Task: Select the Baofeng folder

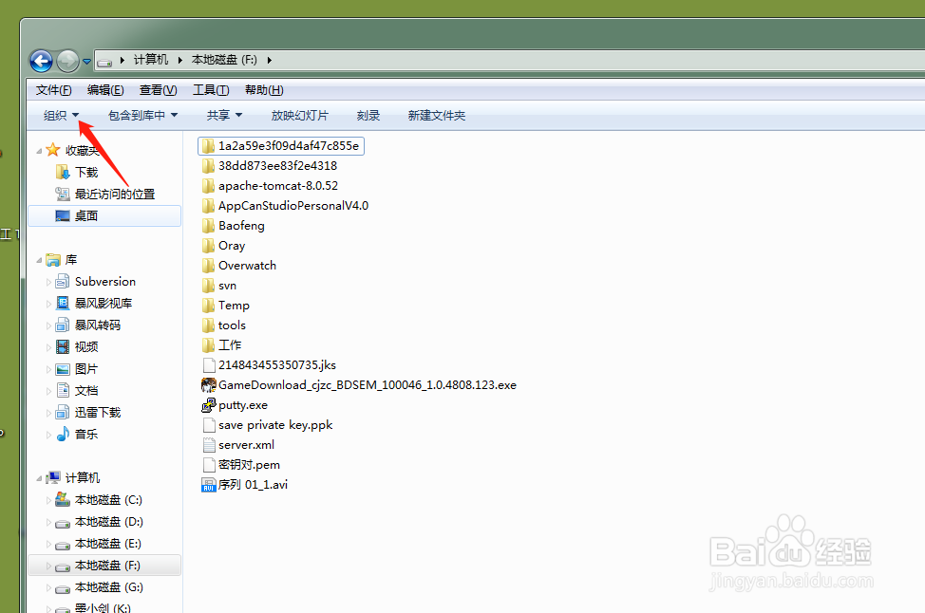Action: click(233, 226)
